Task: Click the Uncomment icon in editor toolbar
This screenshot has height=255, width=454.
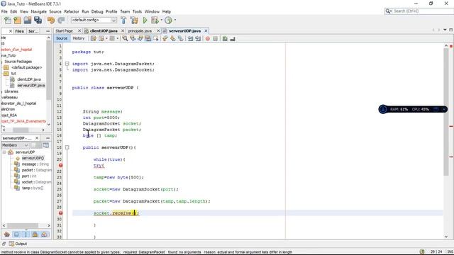Action: (x=233, y=39)
